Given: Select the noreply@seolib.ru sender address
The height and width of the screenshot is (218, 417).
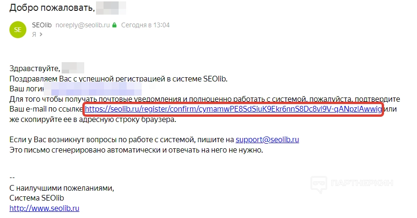Looking at the screenshot, I should 83,25.
